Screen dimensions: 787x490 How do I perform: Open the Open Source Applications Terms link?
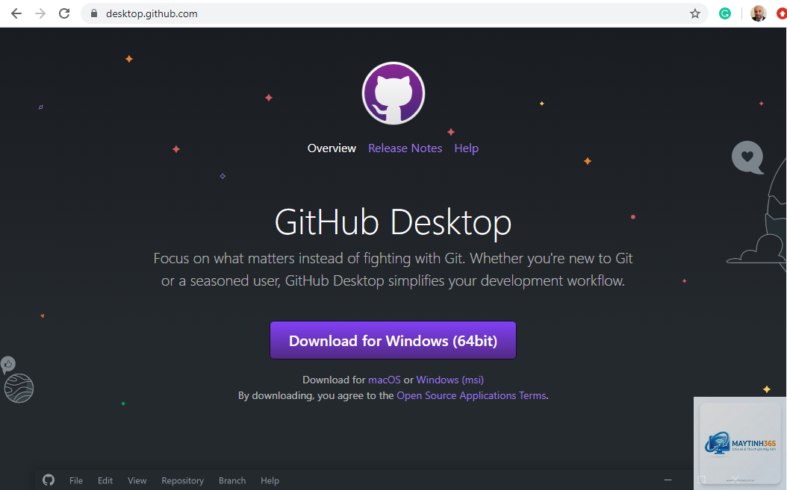pyautogui.click(x=471, y=396)
